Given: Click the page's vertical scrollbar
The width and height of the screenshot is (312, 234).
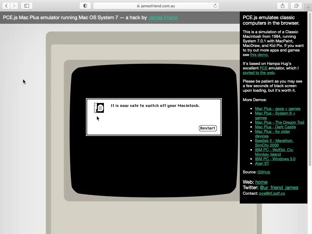Looking at the screenshot, I should [x=310, y=89].
